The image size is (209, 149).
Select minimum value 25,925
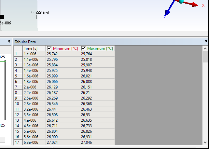pos(63,71)
